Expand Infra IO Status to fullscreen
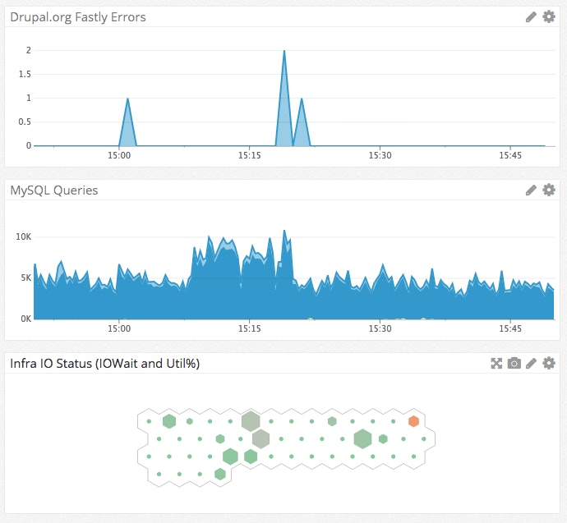567x523 pixels. [x=496, y=363]
